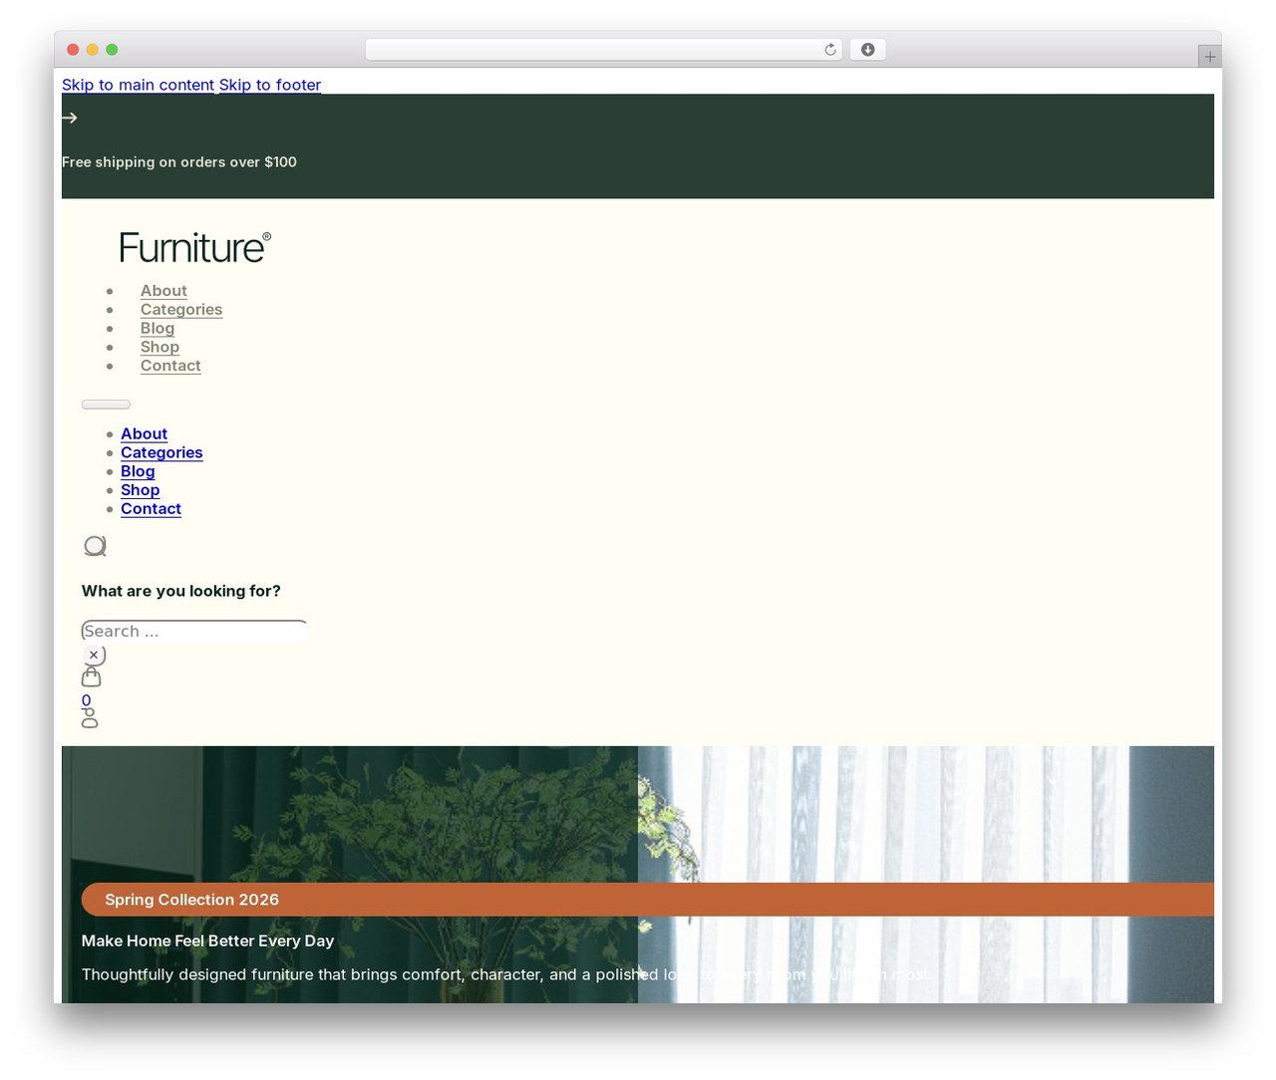Viewport: 1276px width, 1080px height.
Task: Click the cart count 0 link
Action: point(86,700)
